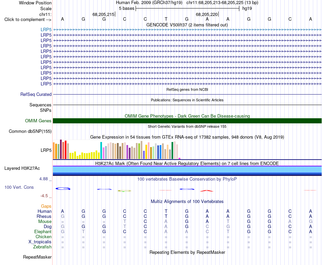322x265 pixels.
Task: Click the Layered H3K27Ac signal band
Action: [187, 171]
